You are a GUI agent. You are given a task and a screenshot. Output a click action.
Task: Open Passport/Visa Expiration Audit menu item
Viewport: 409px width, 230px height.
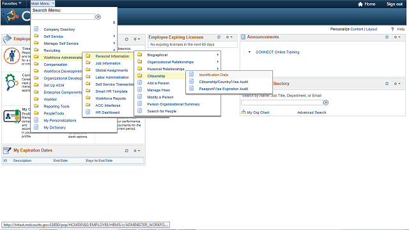(x=223, y=89)
